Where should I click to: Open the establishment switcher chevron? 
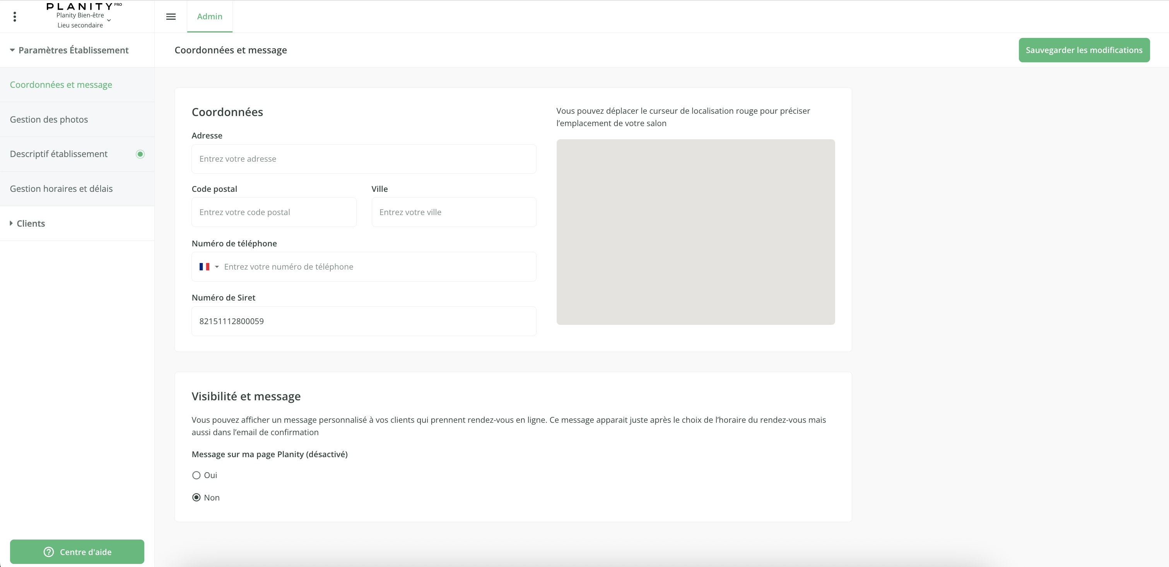tap(109, 20)
